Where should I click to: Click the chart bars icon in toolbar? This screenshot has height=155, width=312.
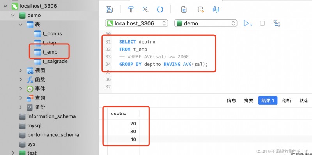point(216,9)
